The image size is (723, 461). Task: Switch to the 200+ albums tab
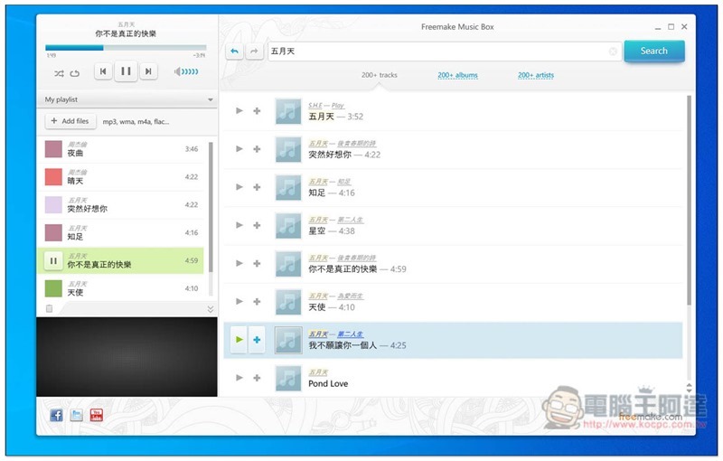click(457, 75)
